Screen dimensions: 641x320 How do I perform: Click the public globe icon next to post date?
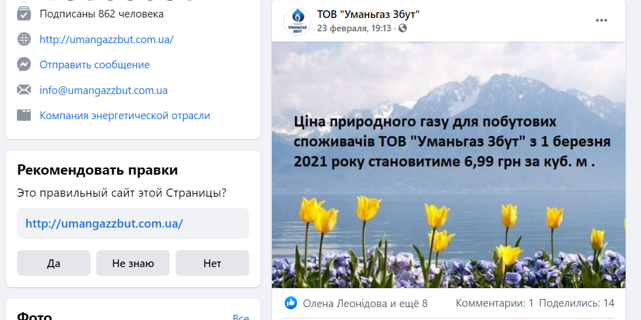(403, 28)
